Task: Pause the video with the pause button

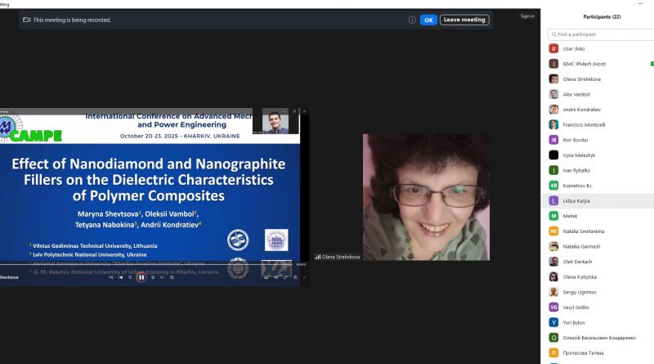Action: click(141, 277)
